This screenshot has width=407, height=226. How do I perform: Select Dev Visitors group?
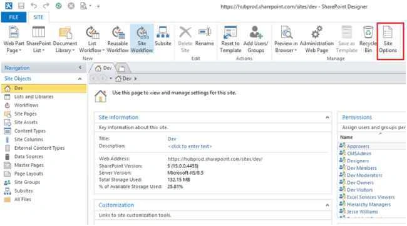pos(359,190)
